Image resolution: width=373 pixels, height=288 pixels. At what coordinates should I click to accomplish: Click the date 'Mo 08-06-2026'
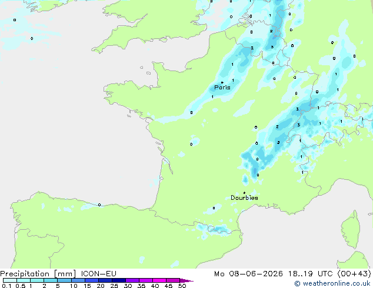point(248,274)
